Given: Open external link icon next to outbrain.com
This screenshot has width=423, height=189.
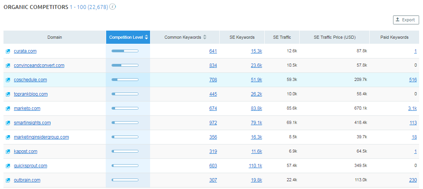Looking at the screenshot, I should point(8,180).
